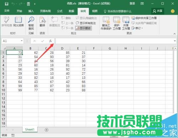Click the Select All corner of the grid
Screen dimensions: 178x138
(4, 48)
